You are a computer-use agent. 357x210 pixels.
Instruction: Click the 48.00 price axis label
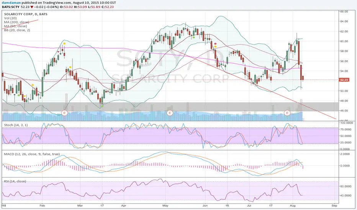pyautogui.click(x=344, y=101)
